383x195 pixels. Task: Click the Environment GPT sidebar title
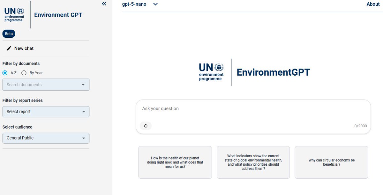[58, 15]
